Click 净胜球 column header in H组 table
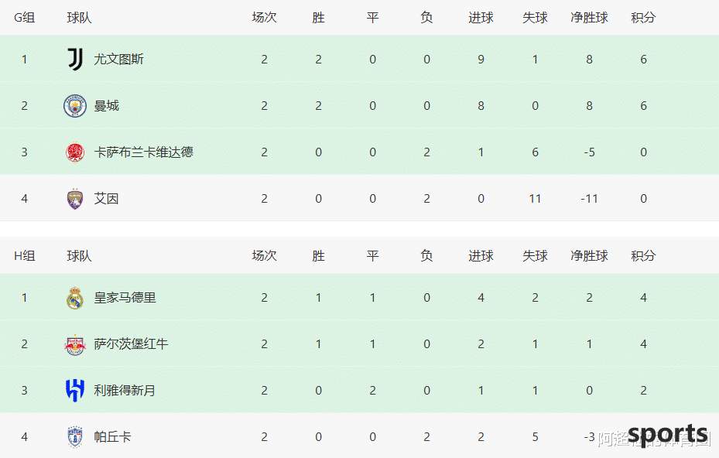 [589, 256]
